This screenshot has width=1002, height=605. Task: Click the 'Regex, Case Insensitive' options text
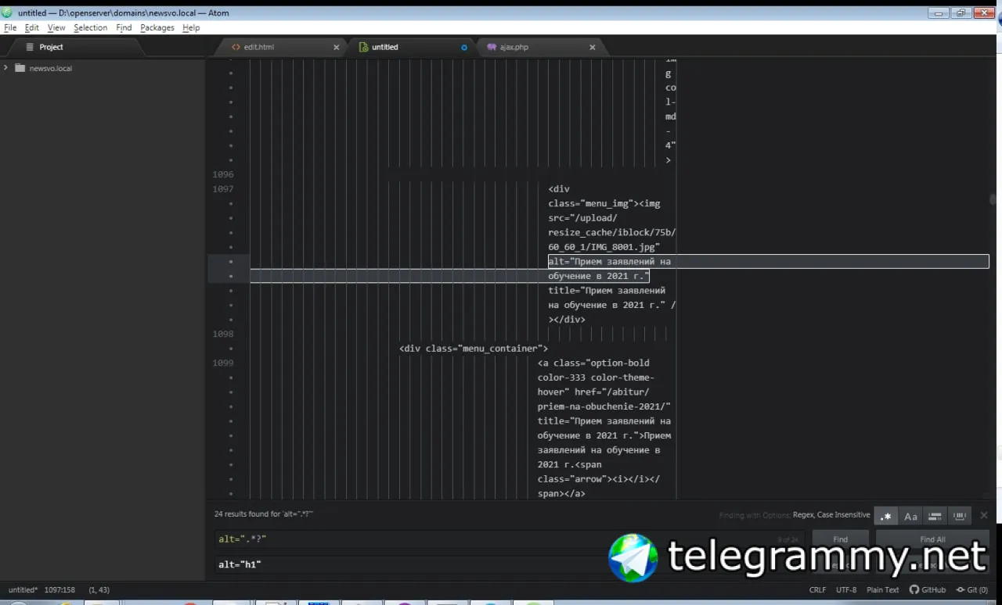[x=831, y=515]
